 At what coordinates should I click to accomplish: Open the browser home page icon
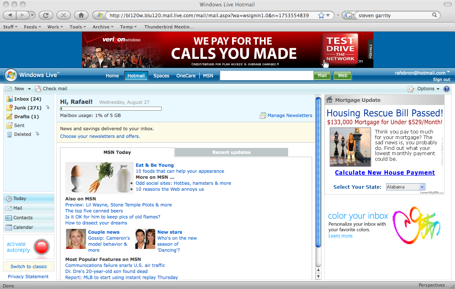tap(81, 15)
